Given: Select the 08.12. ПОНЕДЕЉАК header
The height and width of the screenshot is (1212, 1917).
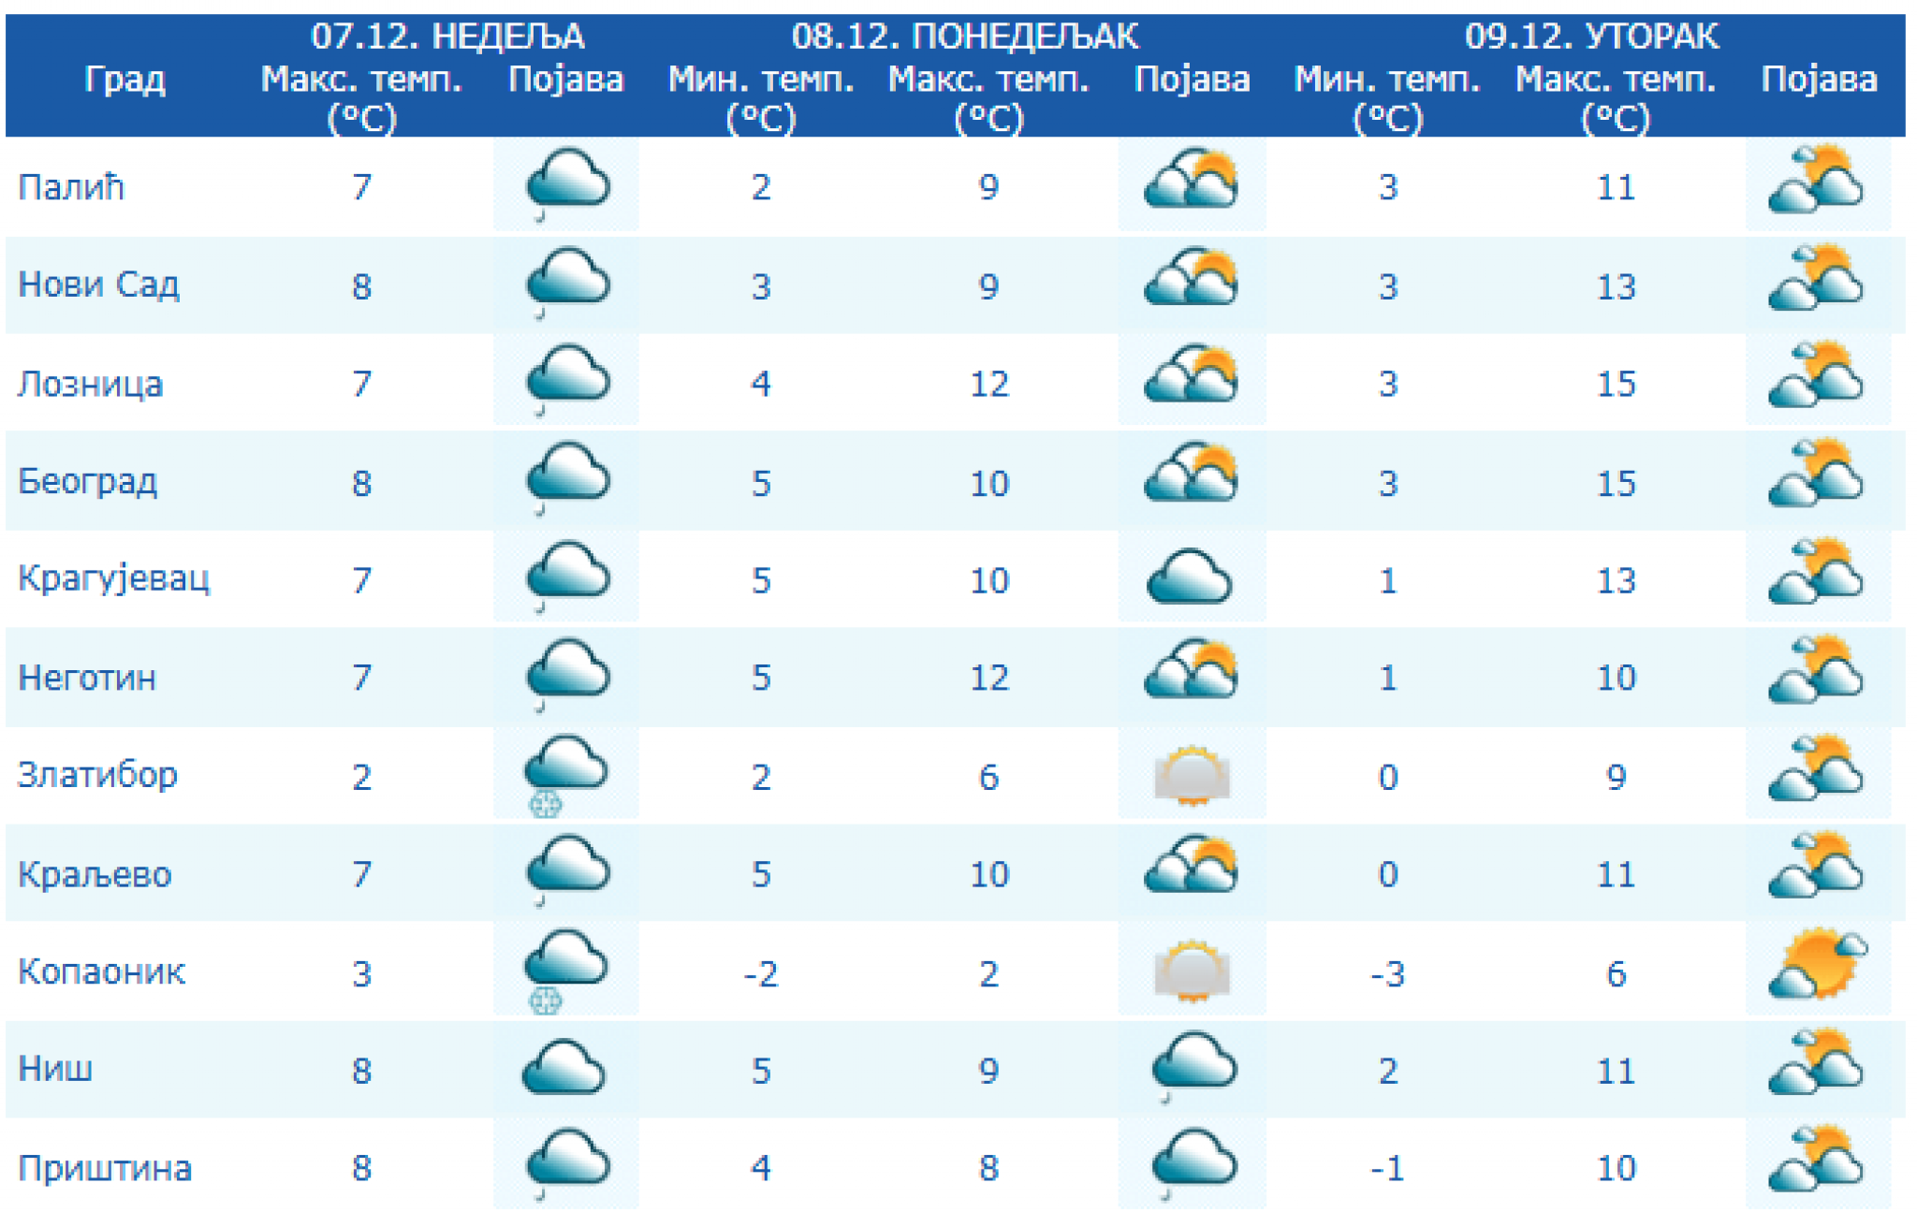Looking at the screenshot, I should (x=964, y=37).
